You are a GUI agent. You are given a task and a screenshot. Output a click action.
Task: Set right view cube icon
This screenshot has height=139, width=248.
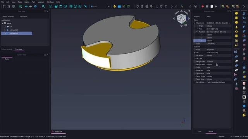(65, 7)
